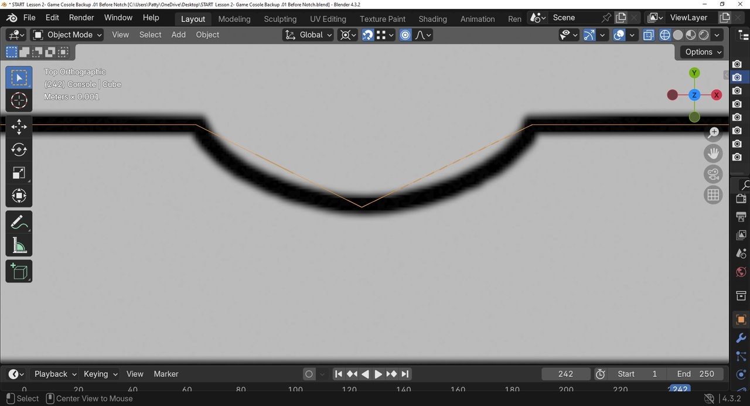Viewport: 750px width, 406px height.
Task: Toggle Show Gizmo button
Action: coord(589,35)
